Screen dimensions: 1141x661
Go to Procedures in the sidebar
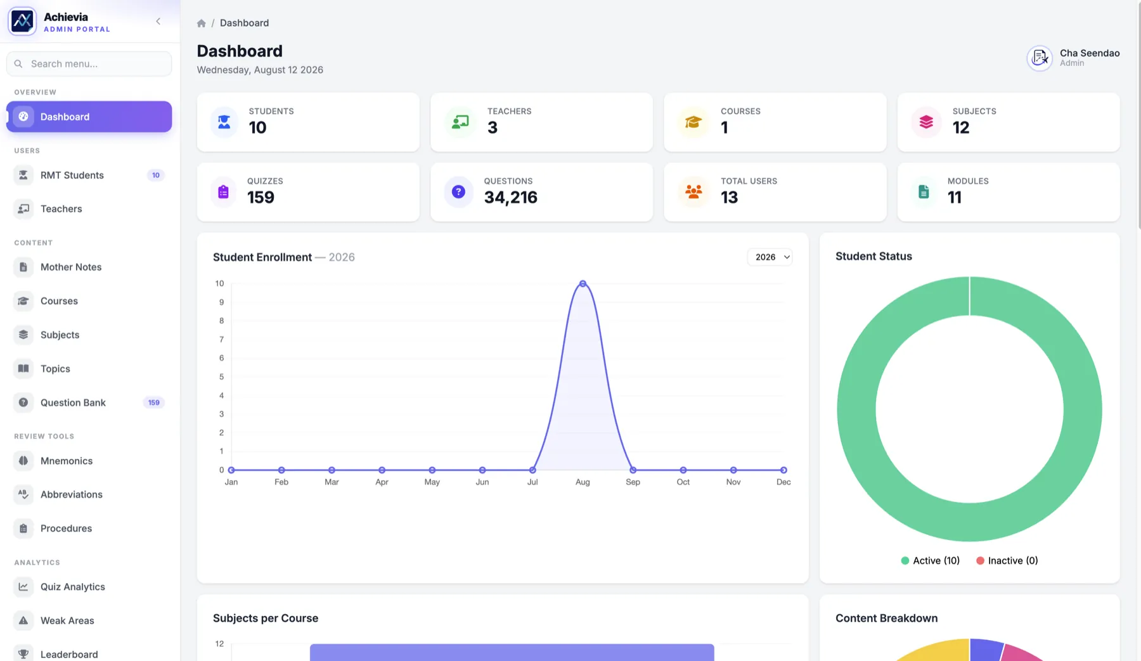coord(89,528)
